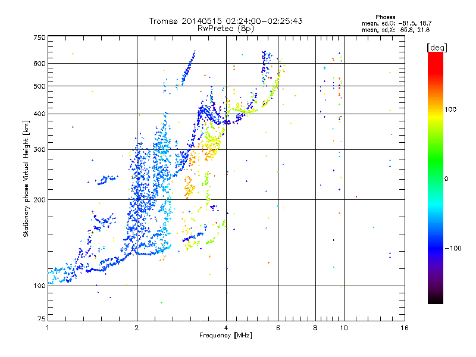Viewport: 476px width, 357px height.
Task: Click the '100' colorbar tick label
Action: tap(450, 109)
